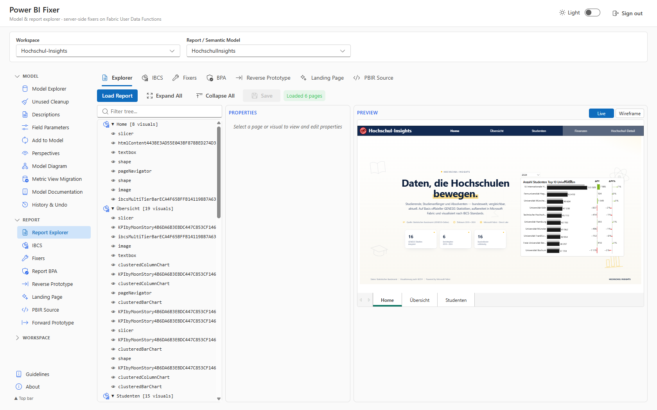
Task: Click the Perspectives eye icon
Action: click(25, 153)
